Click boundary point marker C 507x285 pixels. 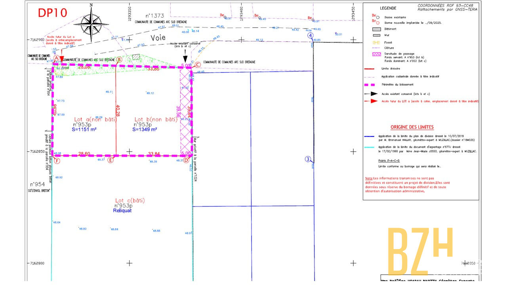[x=197, y=65]
